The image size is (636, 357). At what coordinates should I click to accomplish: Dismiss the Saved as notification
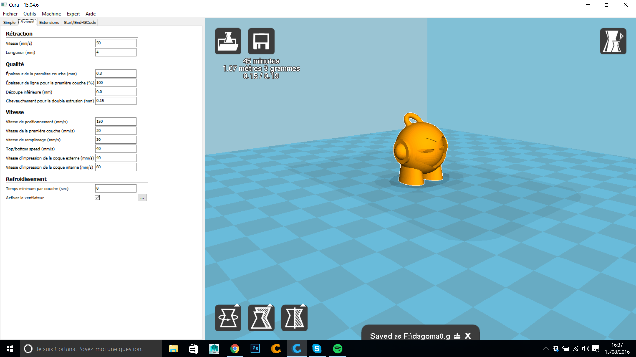point(468,336)
